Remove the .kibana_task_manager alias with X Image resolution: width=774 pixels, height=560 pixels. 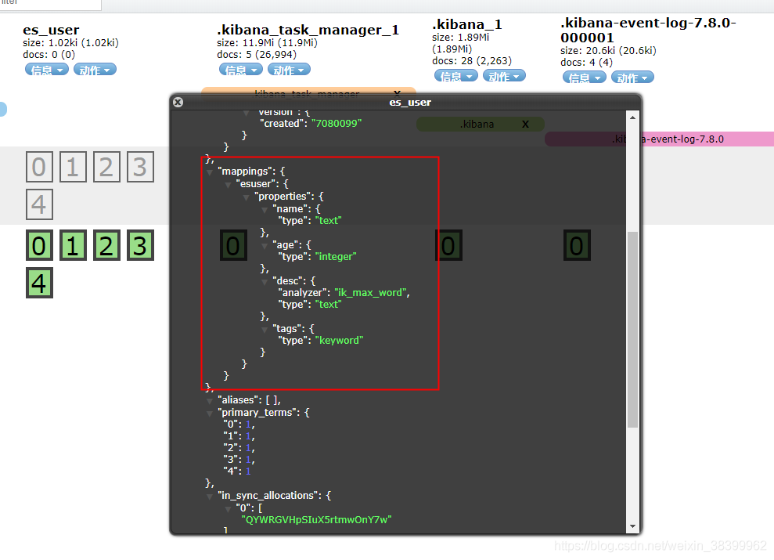[397, 93]
